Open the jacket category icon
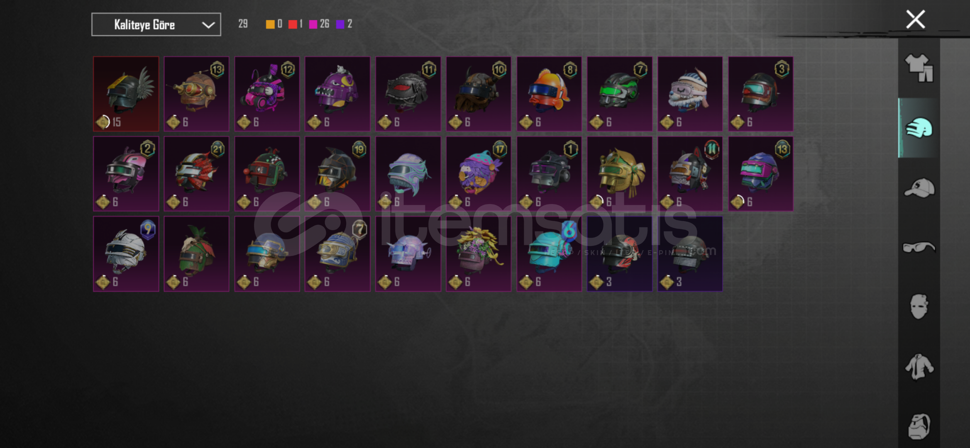Viewport: 970px width, 448px height. [x=919, y=367]
